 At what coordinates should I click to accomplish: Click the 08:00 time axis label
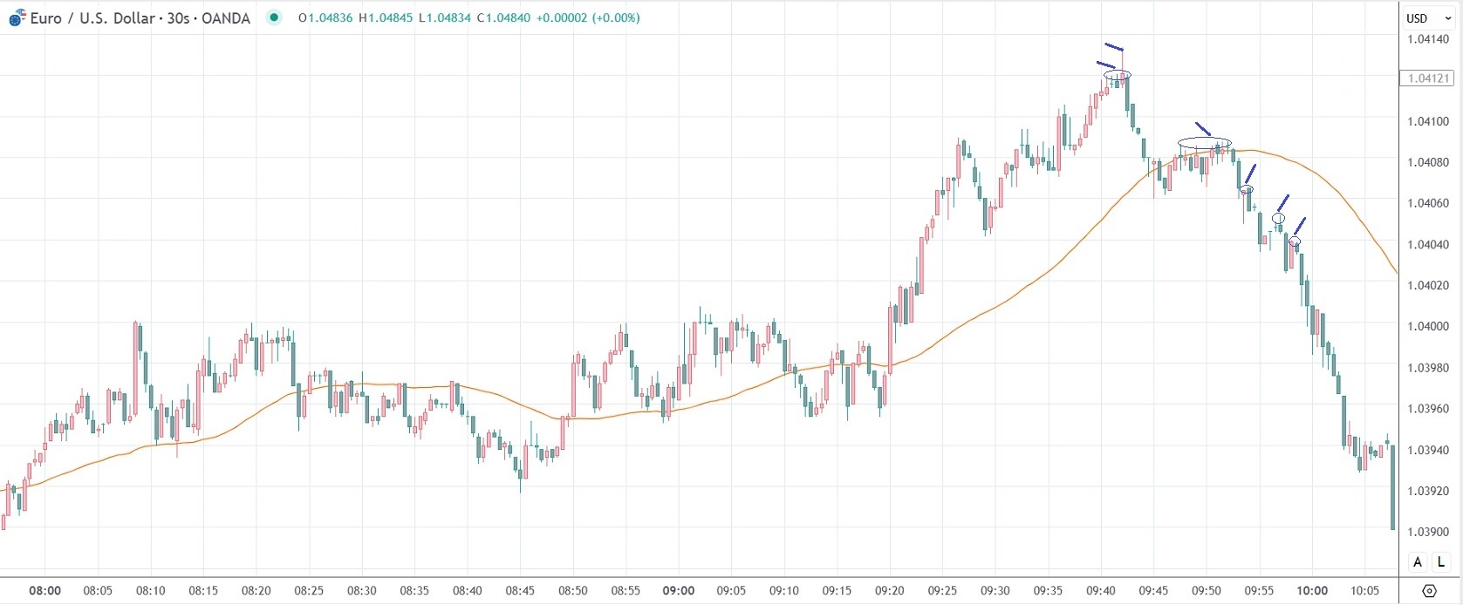click(x=45, y=590)
